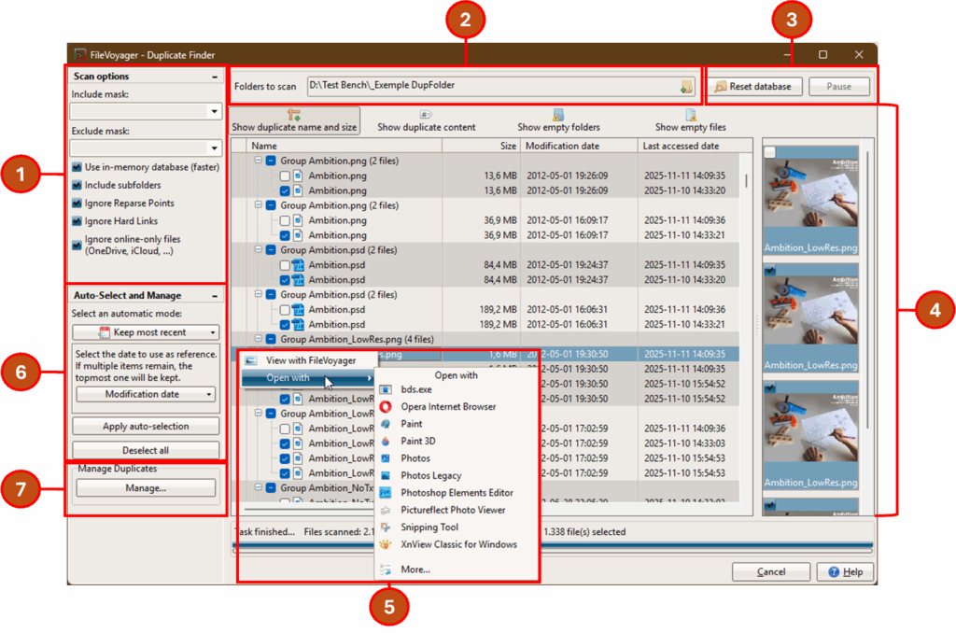Click the Show empty folders icon

point(558,115)
